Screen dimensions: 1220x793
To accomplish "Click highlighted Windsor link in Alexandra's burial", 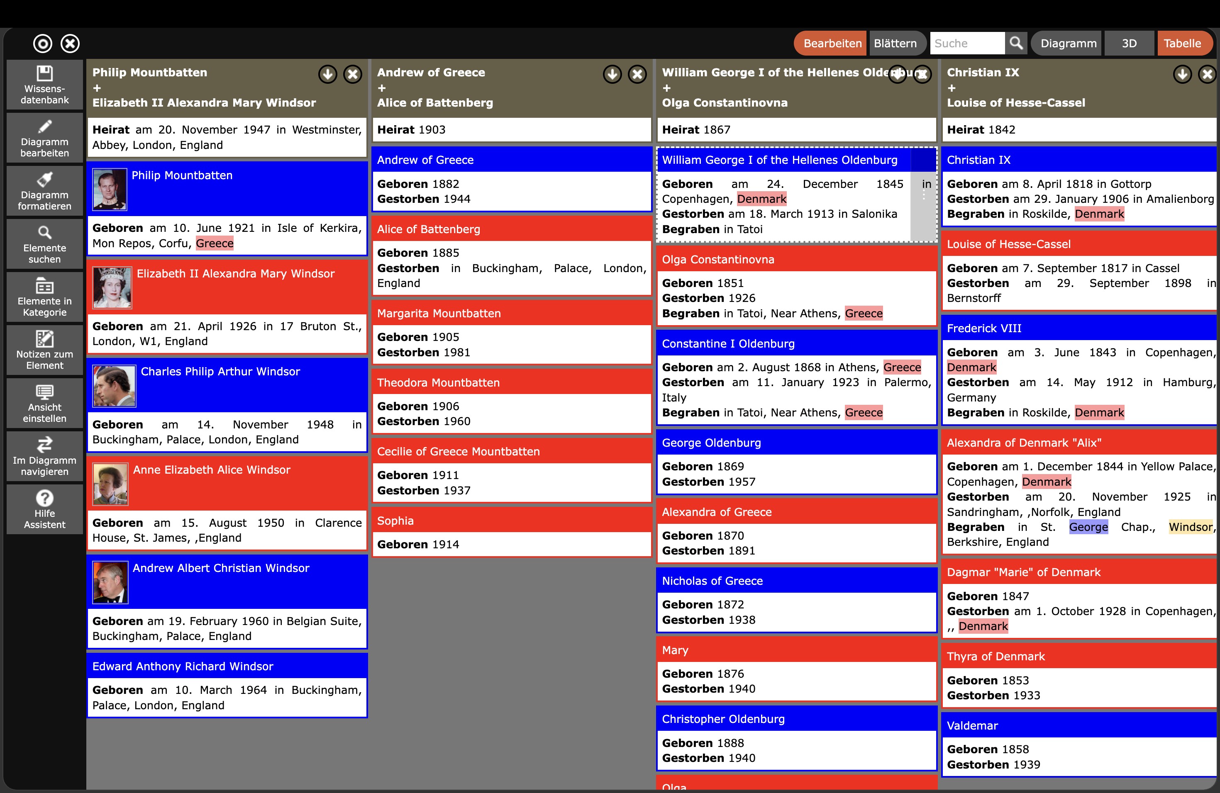I will click(x=1190, y=527).
